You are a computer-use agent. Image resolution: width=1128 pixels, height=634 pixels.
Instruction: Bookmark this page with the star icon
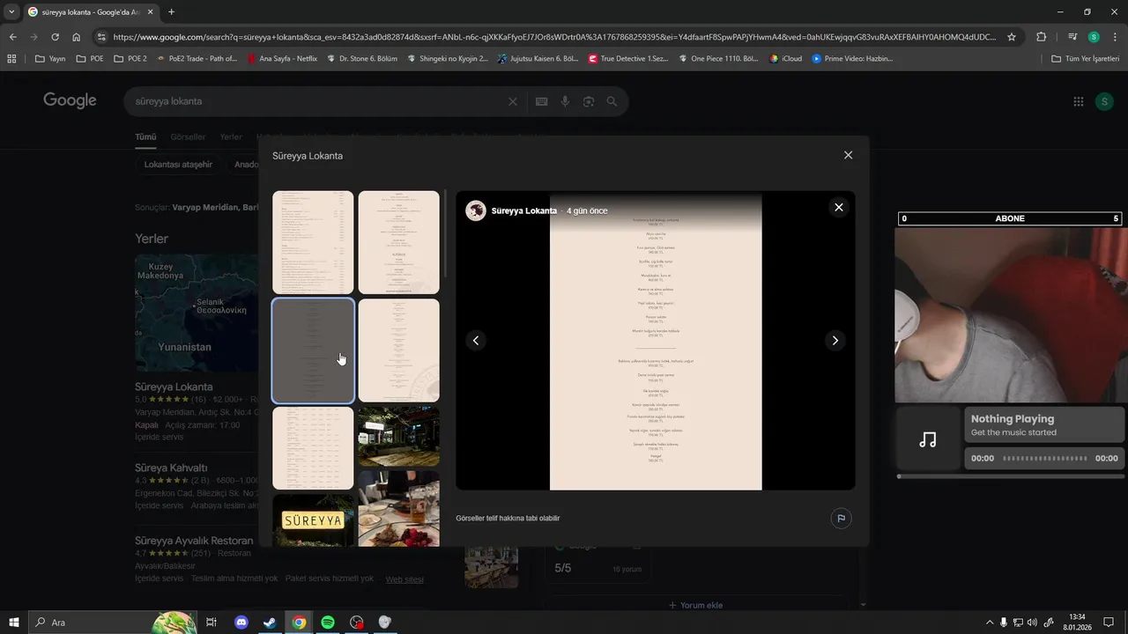click(1012, 37)
